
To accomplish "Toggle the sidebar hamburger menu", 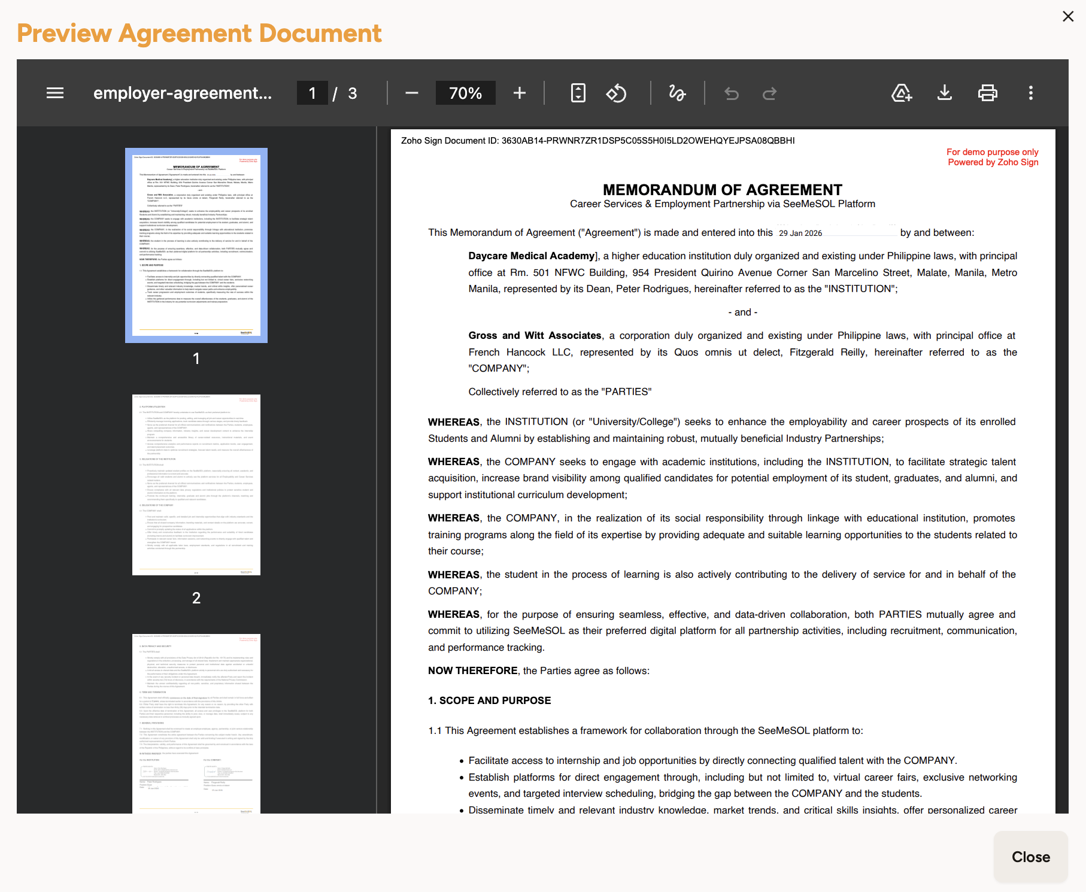I will [x=55, y=93].
